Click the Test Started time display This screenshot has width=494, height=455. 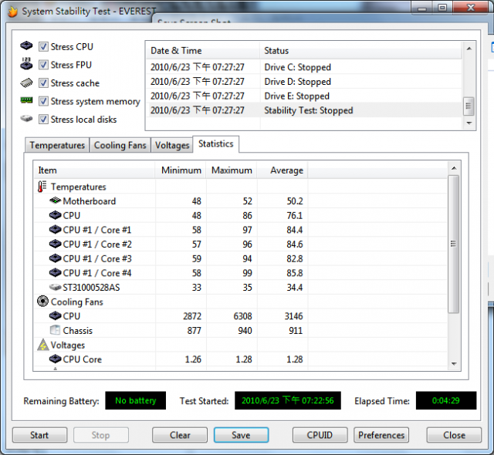pos(288,400)
